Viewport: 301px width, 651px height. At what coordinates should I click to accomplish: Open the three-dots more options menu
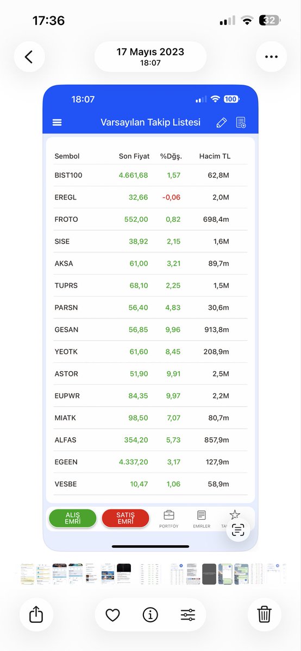pos(271,56)
